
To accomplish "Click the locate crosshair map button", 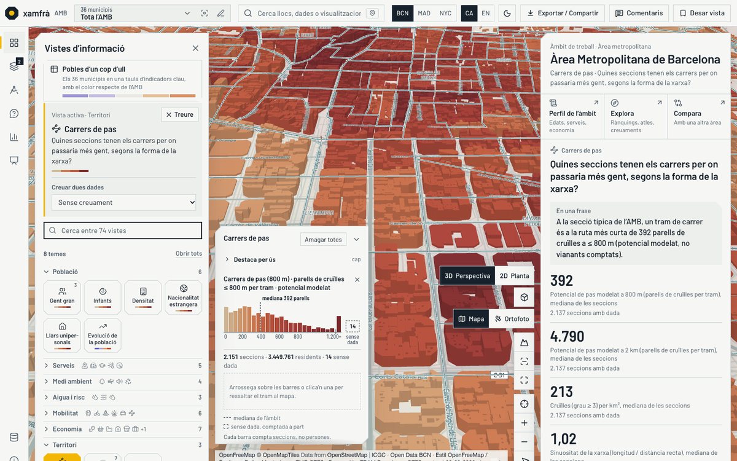I will tap(524, 404).
